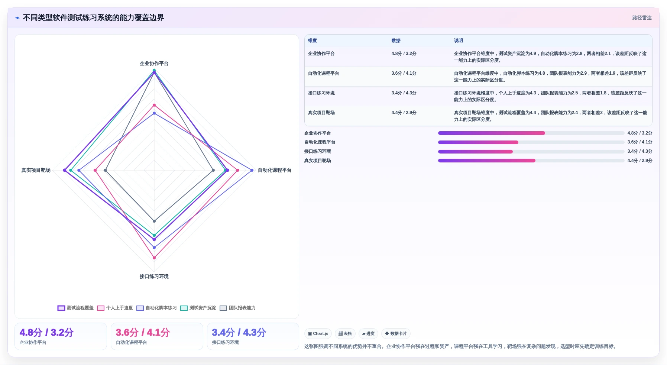Select the 真实项目靶场 table row cell
Viewport: 667px width, 365px height.
coord(346,116)
